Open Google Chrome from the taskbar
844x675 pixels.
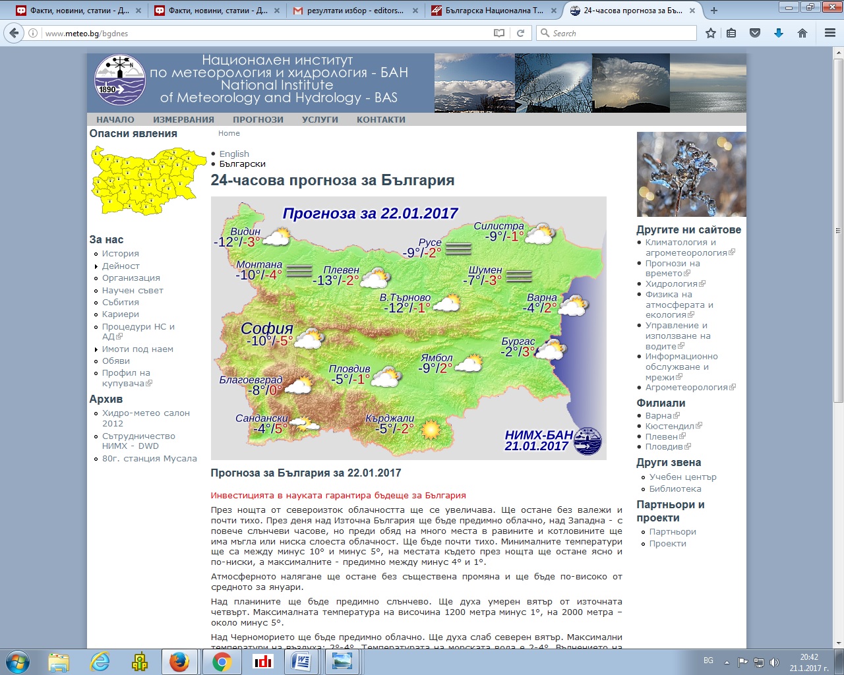click(222, 662)
